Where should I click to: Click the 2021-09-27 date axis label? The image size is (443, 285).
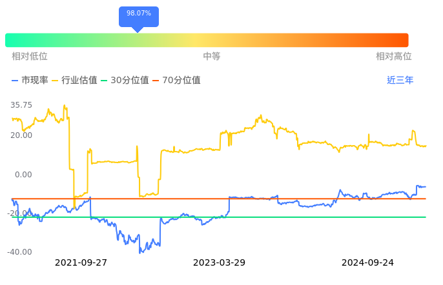81,263
